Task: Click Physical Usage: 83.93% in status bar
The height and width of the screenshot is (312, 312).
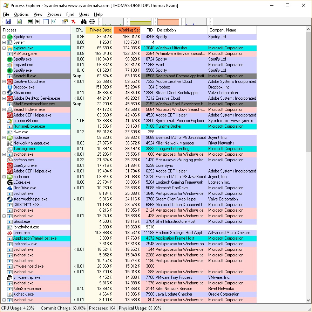Action: tap(140, 308)
